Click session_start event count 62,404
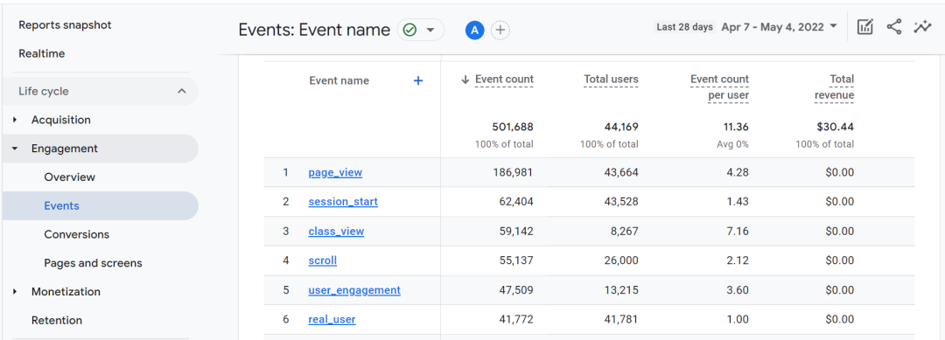The width and height of the screenshot is (945, 340). 516,202
